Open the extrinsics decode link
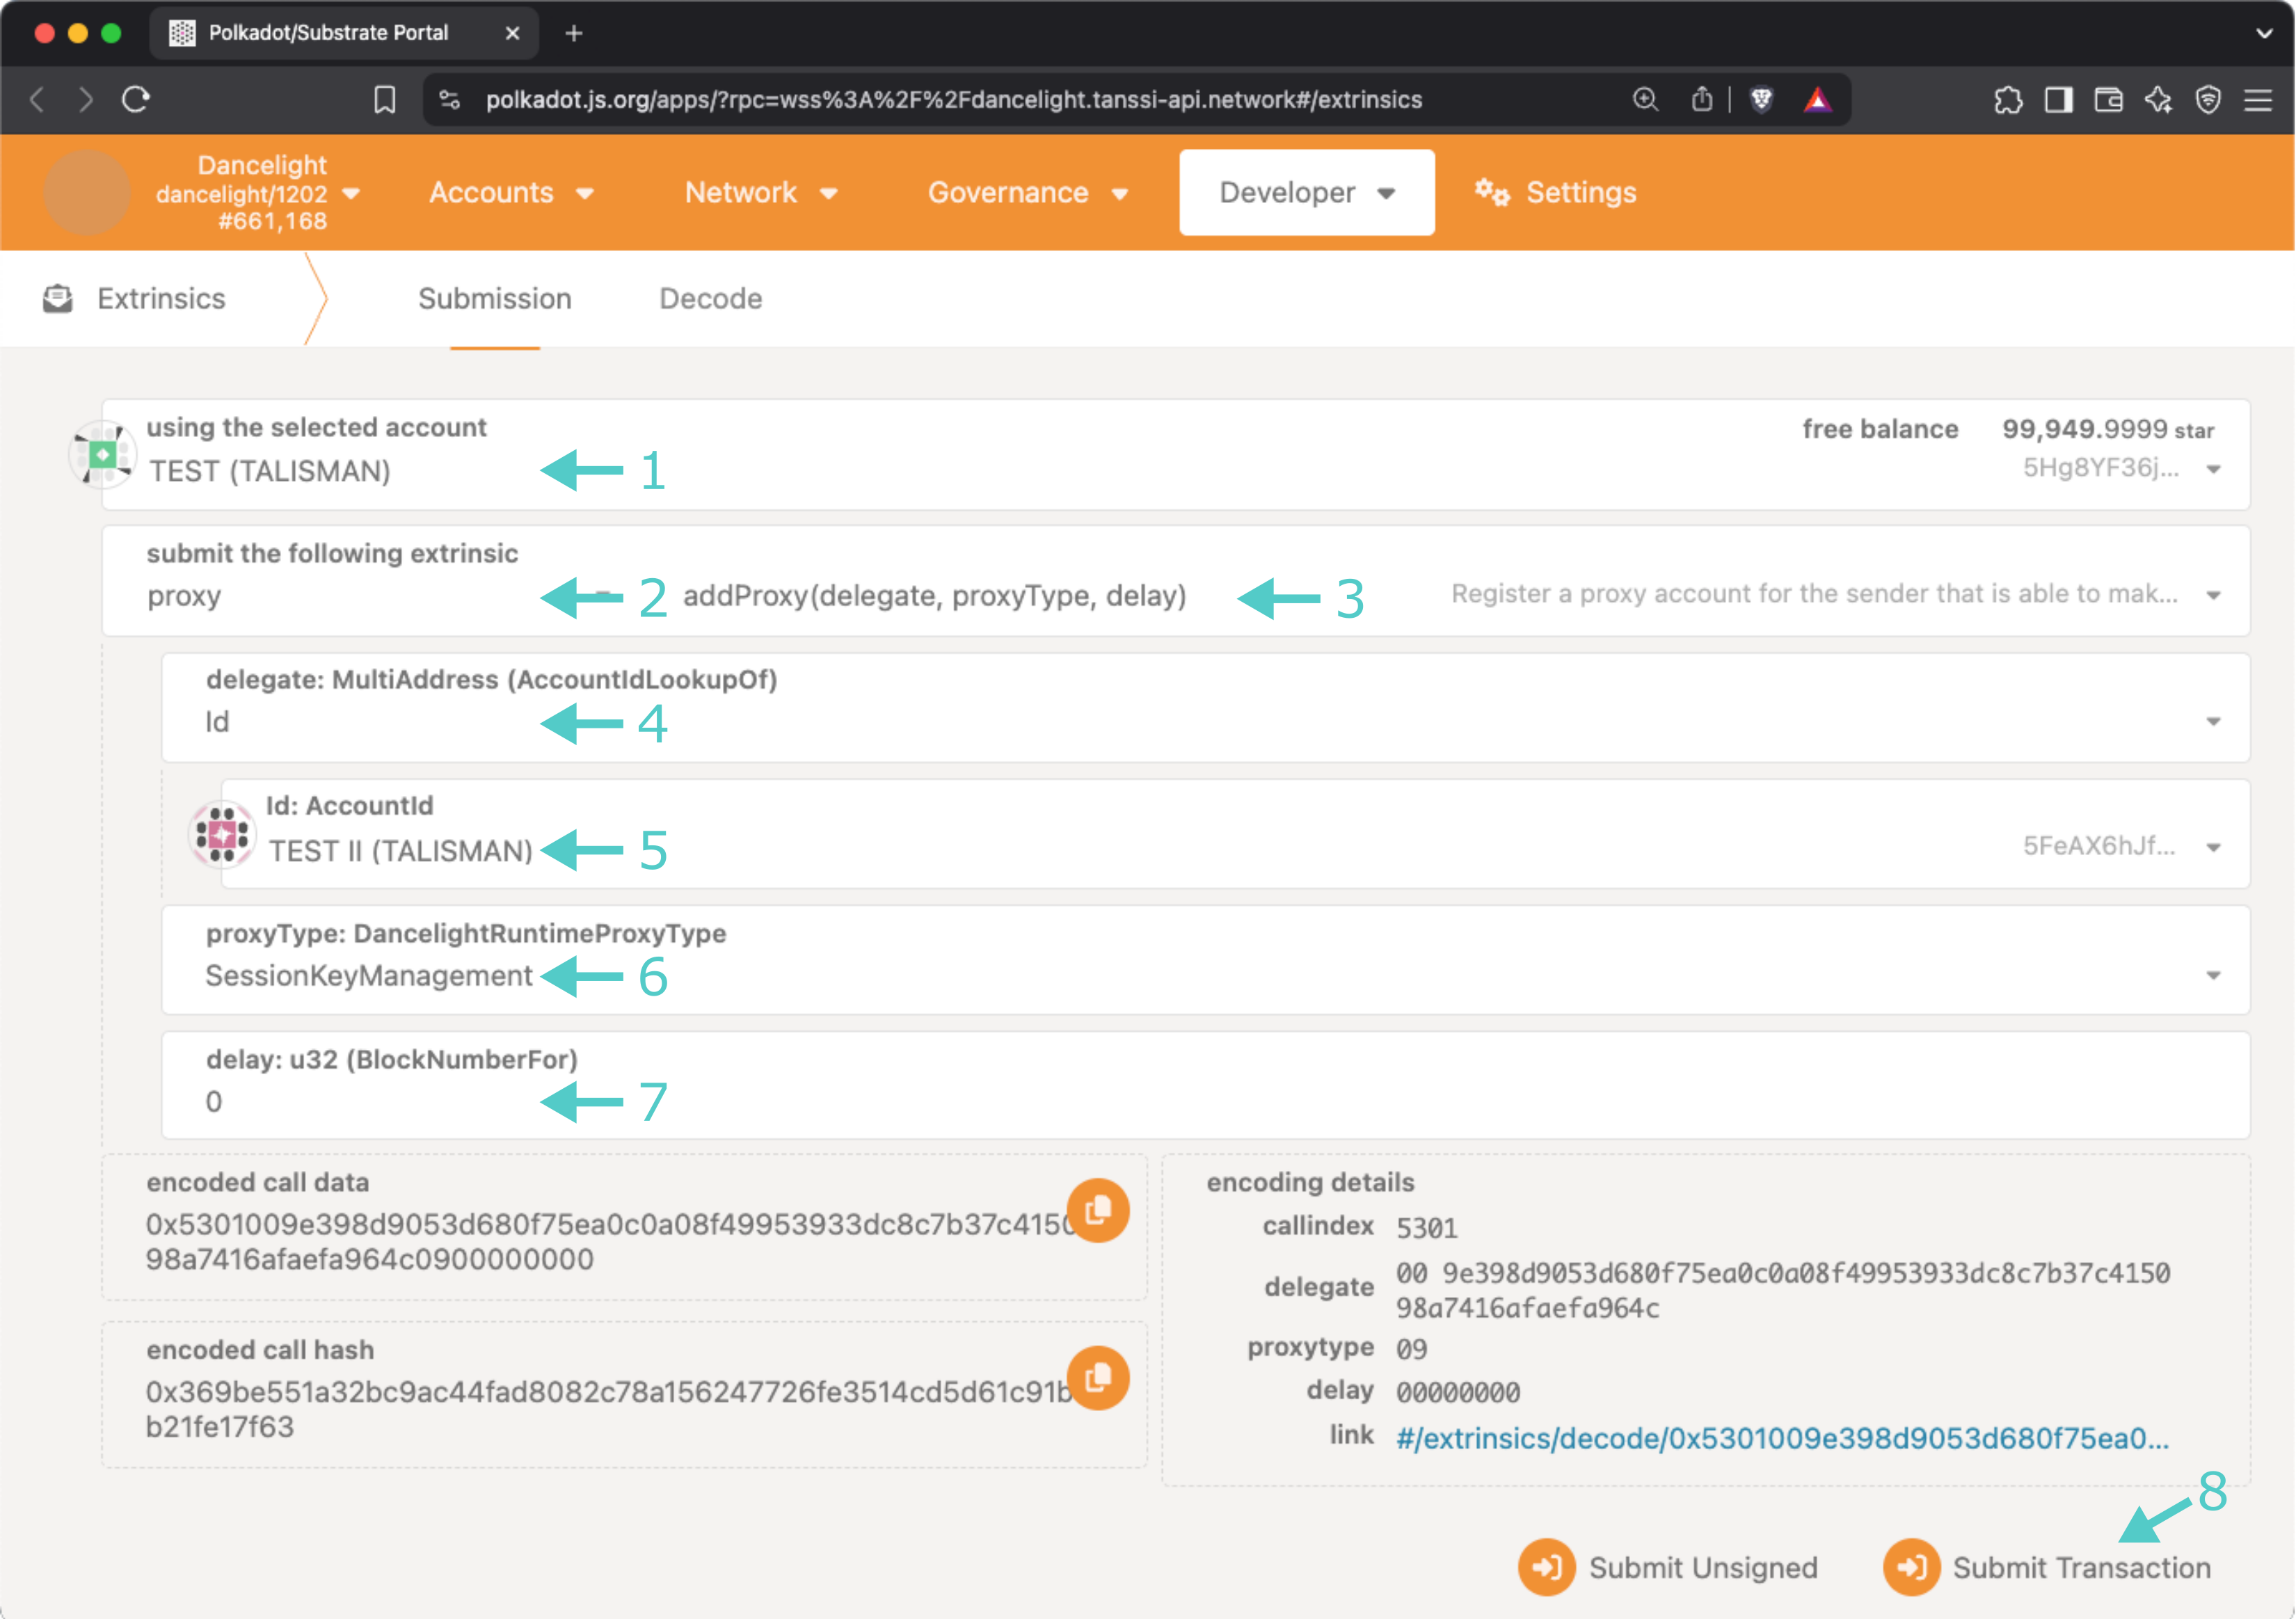The height and width of the screenshot is (1619, 2296). point(1783,1438)
